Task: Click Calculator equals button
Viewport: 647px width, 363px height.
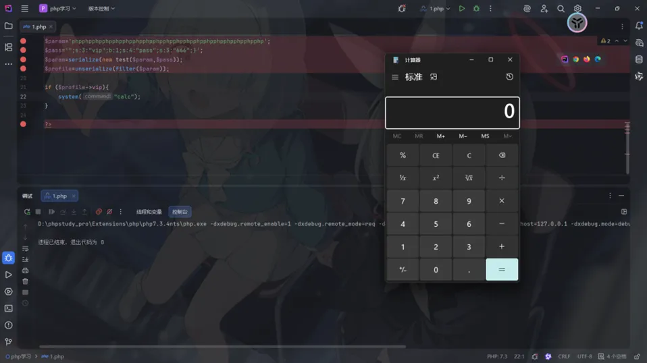Action: (502, 269)
